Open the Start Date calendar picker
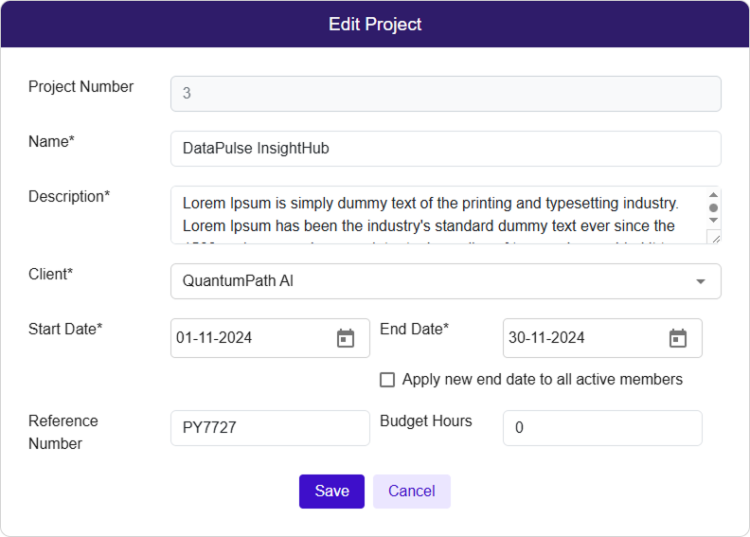This screenshot has width=750, height=537. tap(346, 338)
